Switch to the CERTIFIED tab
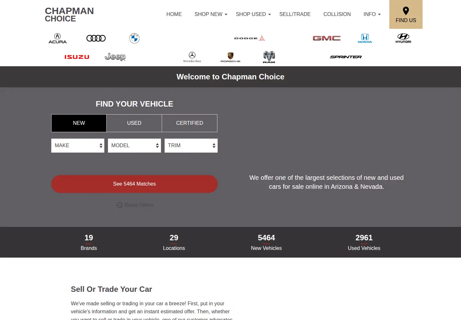Image resolution: width=461 pixels, height=320 pixels. coord(190,123)
